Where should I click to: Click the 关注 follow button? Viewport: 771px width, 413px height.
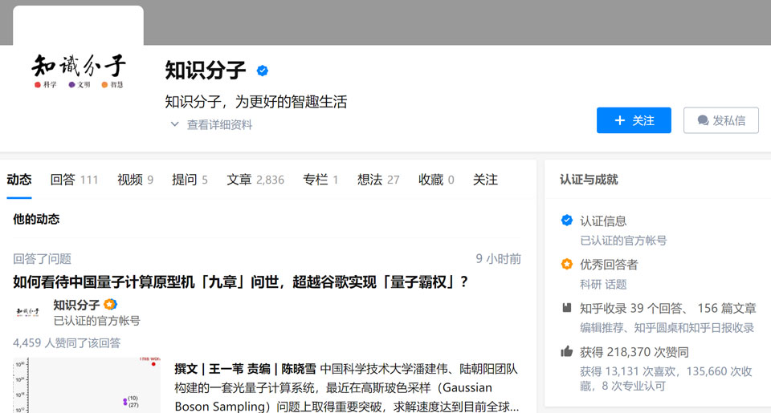click(x=634, y=120)
